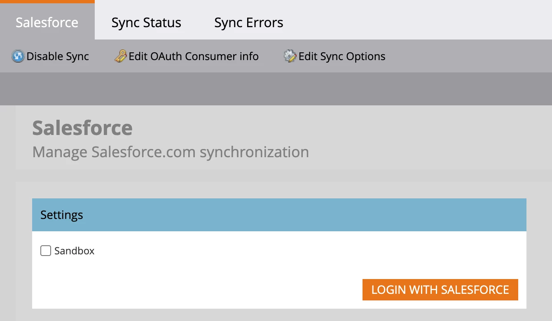Click the OAuth key icon

(120, 56)
